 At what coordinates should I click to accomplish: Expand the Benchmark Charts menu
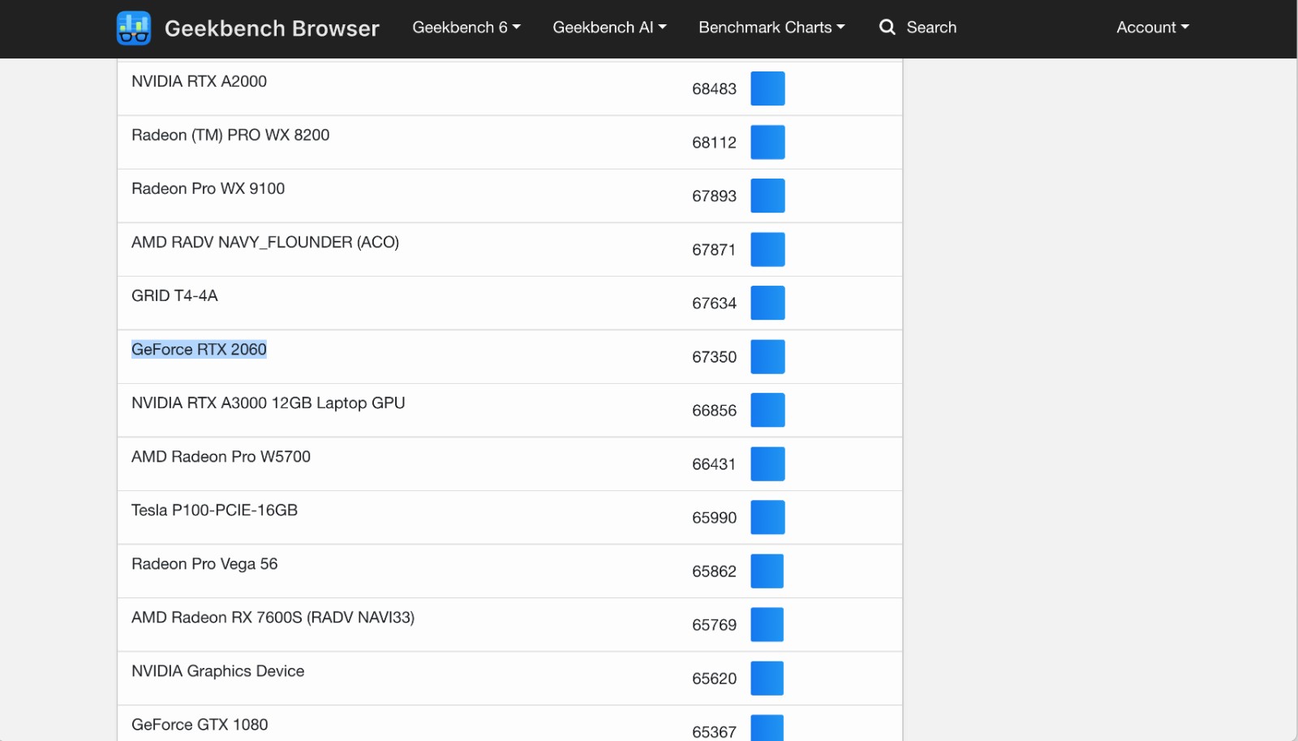click(x=771, y=28)
